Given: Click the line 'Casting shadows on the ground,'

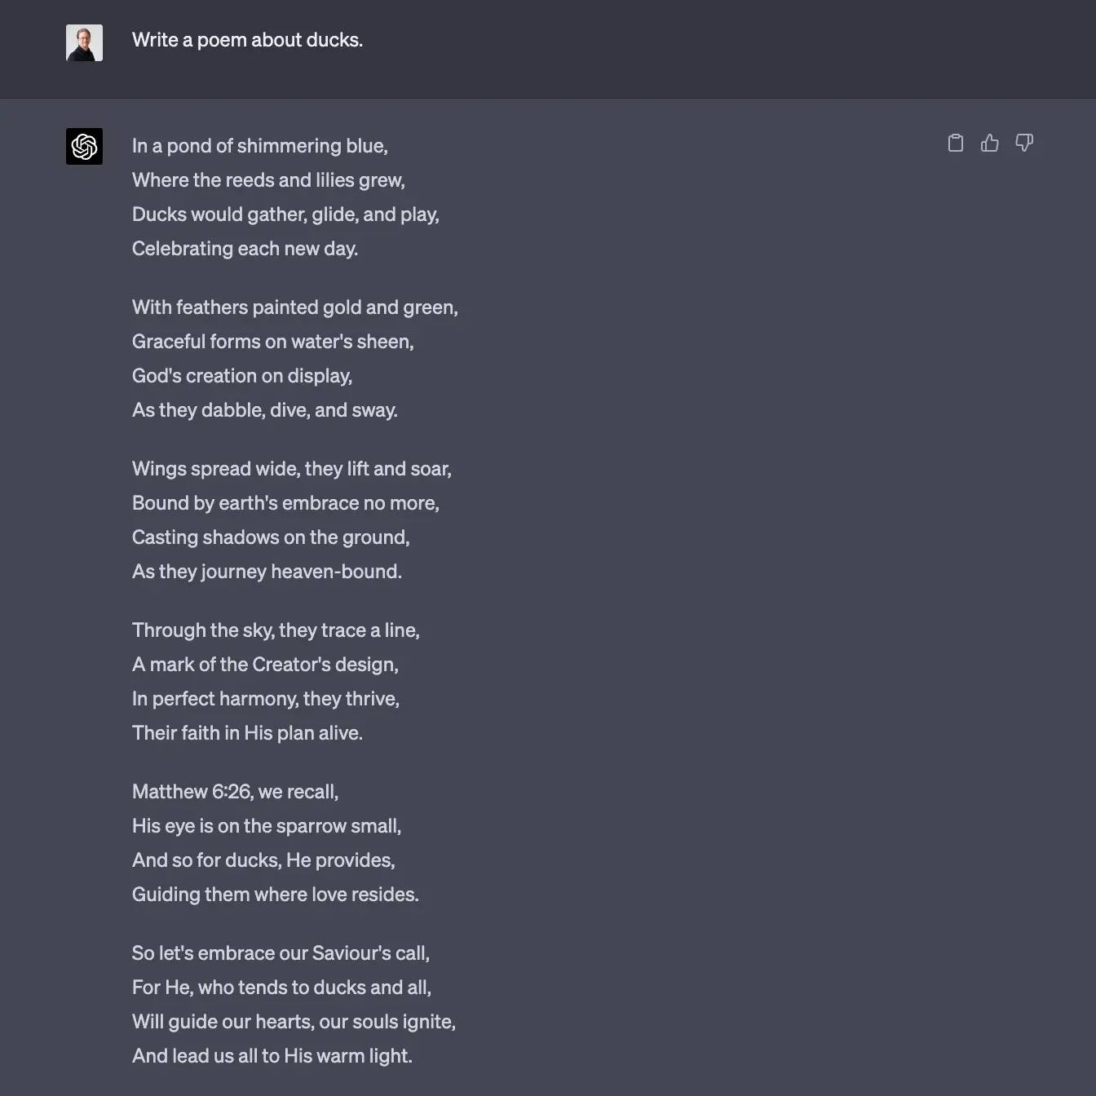Looking at the screenshot, I should pos(271,537).
